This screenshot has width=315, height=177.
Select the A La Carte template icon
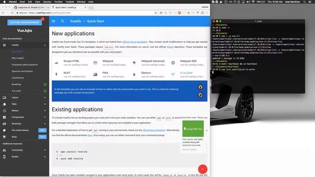pyautogui.click(x=173, y=74)
